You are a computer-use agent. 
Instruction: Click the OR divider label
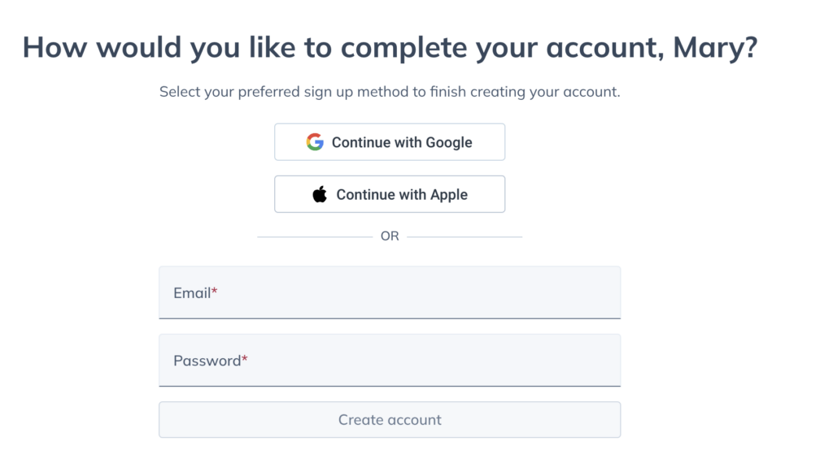(x=390, y=236)
